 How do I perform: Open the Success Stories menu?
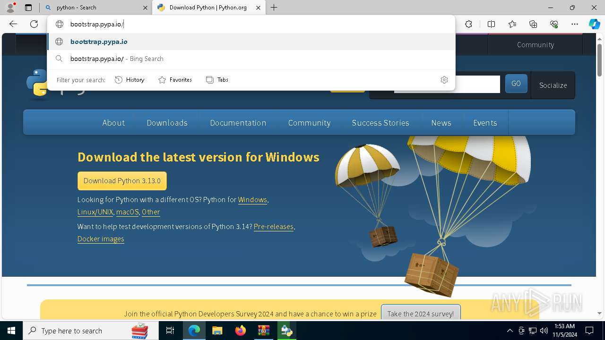point(380,123)
